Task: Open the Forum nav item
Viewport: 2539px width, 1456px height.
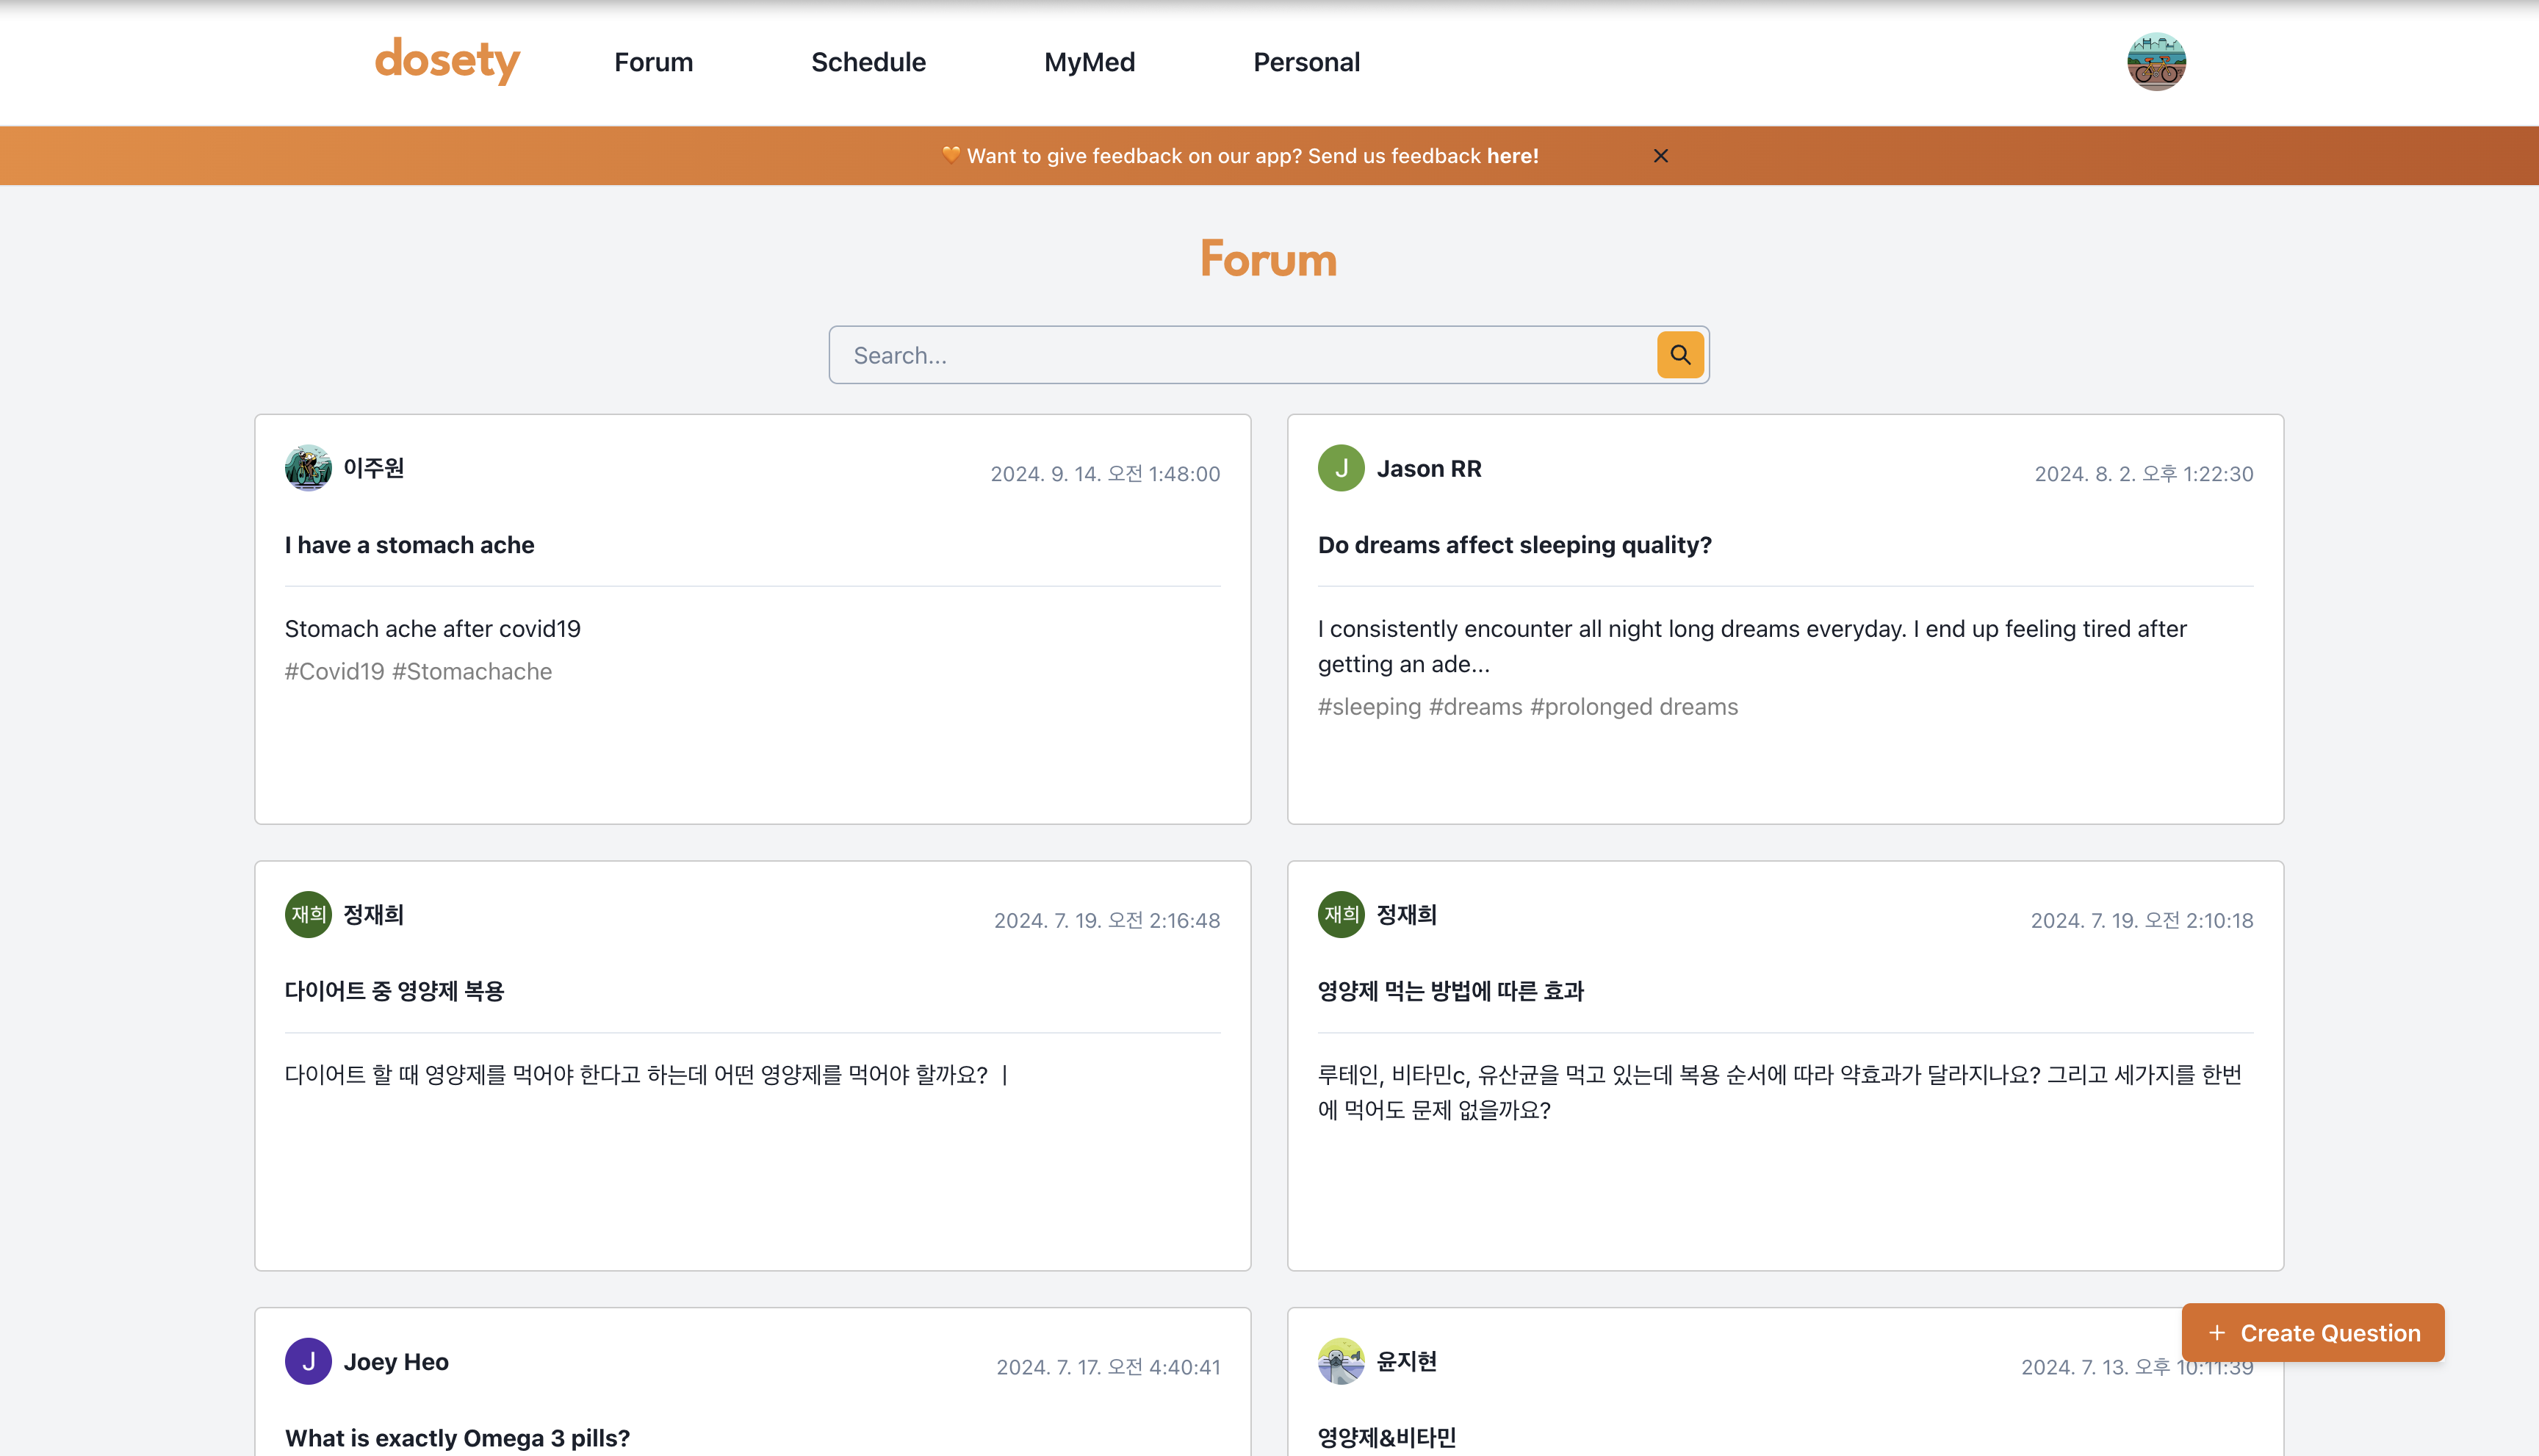Action: 653,62
